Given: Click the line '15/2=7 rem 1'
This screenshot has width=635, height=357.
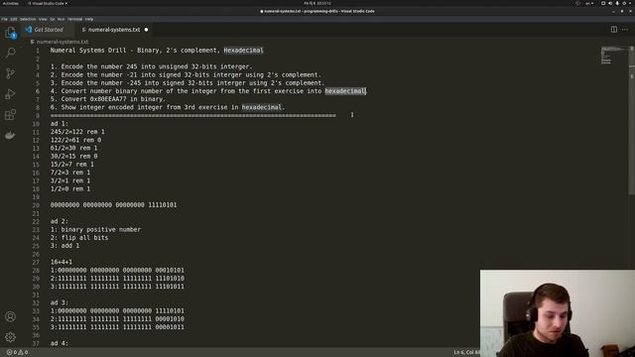Looking at the screenshot, I should coord(72,165).
